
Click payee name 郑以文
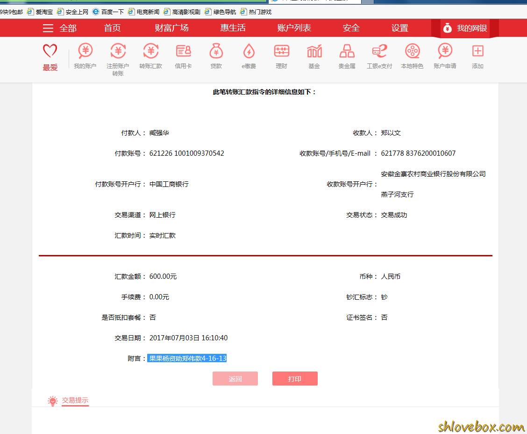391,133
